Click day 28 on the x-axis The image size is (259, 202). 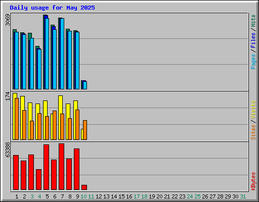[x=220, y=196]
